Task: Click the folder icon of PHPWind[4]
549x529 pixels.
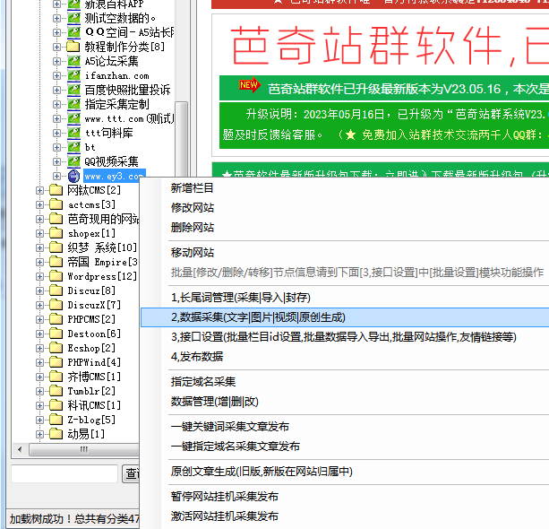Action: [x=56, y=362]
